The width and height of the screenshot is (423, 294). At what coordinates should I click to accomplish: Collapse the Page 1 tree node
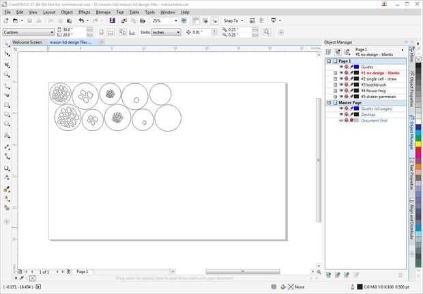point(329,61)
